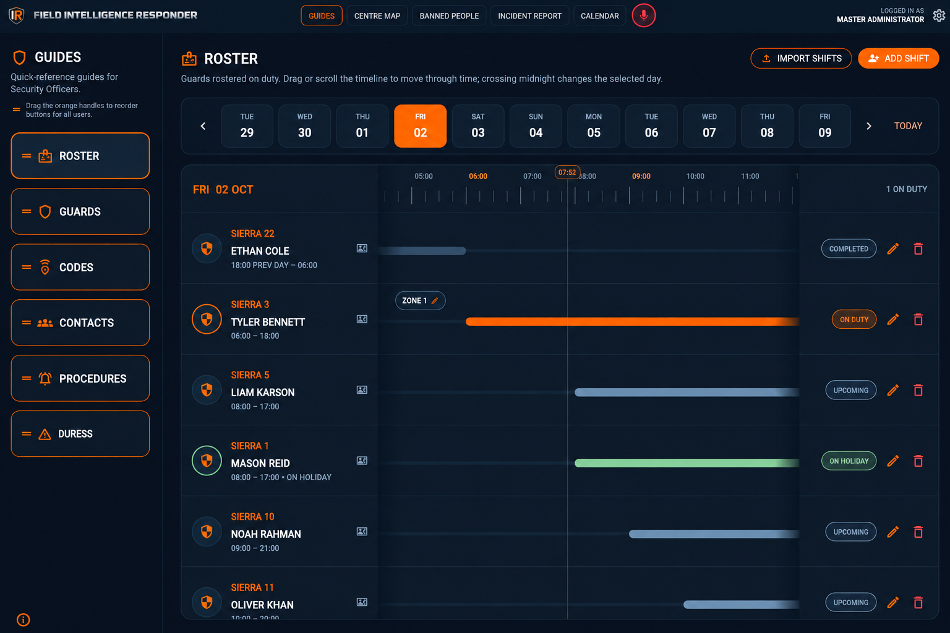Click the Import Shifts button
Viewport: 950px width, 633px height.
[801, 59]
